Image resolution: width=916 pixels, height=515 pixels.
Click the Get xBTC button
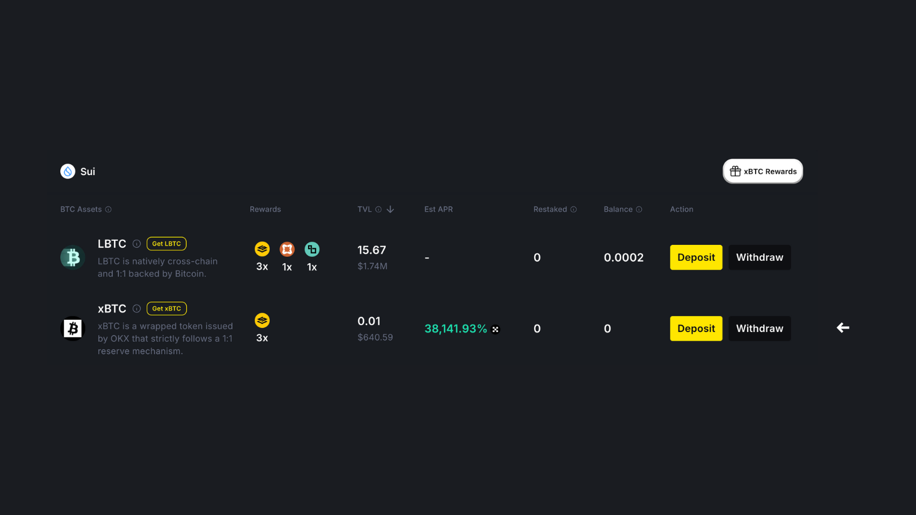pos(167,308)
